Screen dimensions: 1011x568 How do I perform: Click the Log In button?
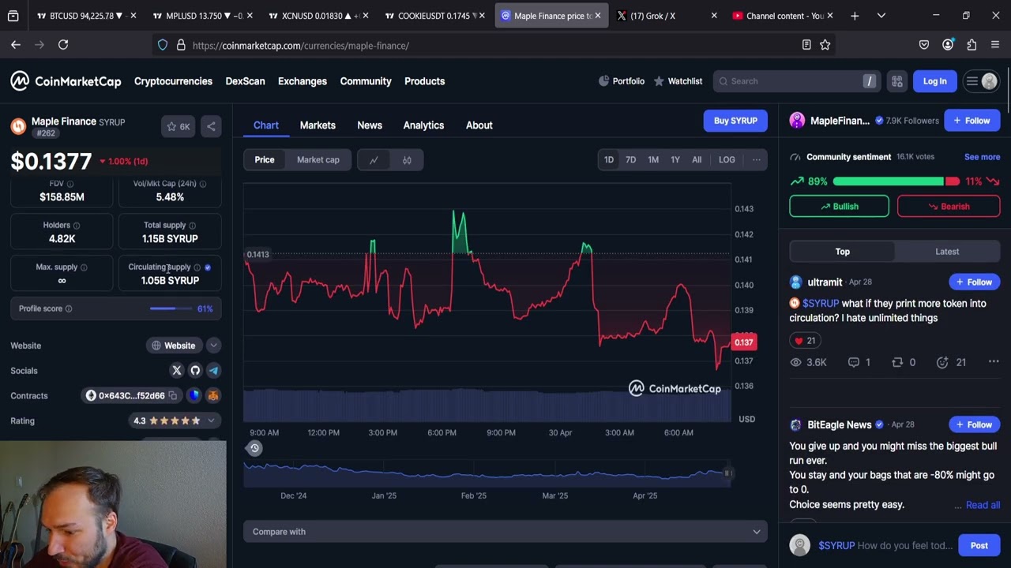pos(934,81)
